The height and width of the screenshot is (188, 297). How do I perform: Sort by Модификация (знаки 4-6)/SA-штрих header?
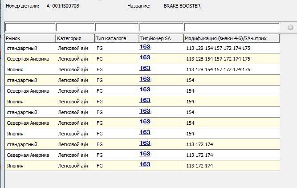click(232, 38)
